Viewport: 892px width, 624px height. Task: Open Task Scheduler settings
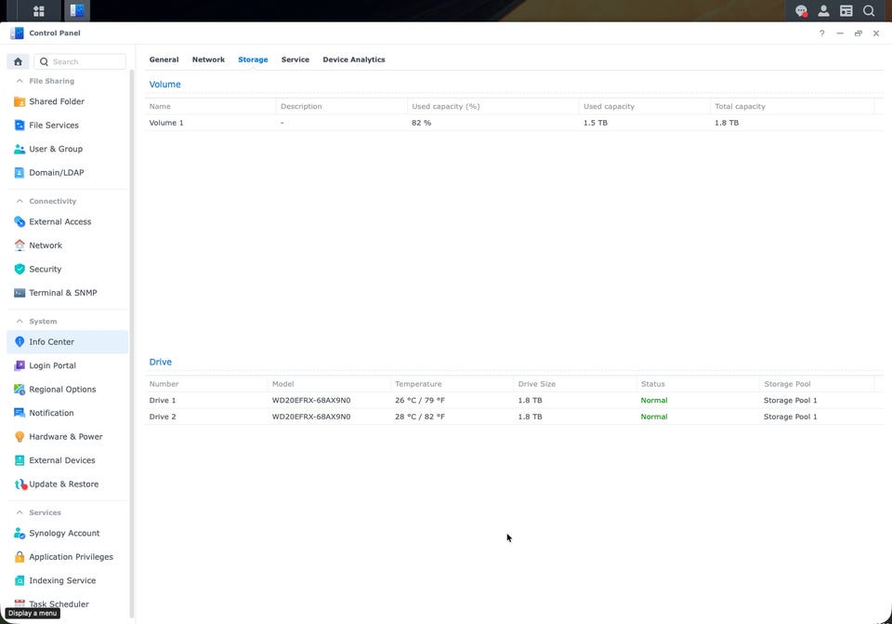tap(67, 604)
